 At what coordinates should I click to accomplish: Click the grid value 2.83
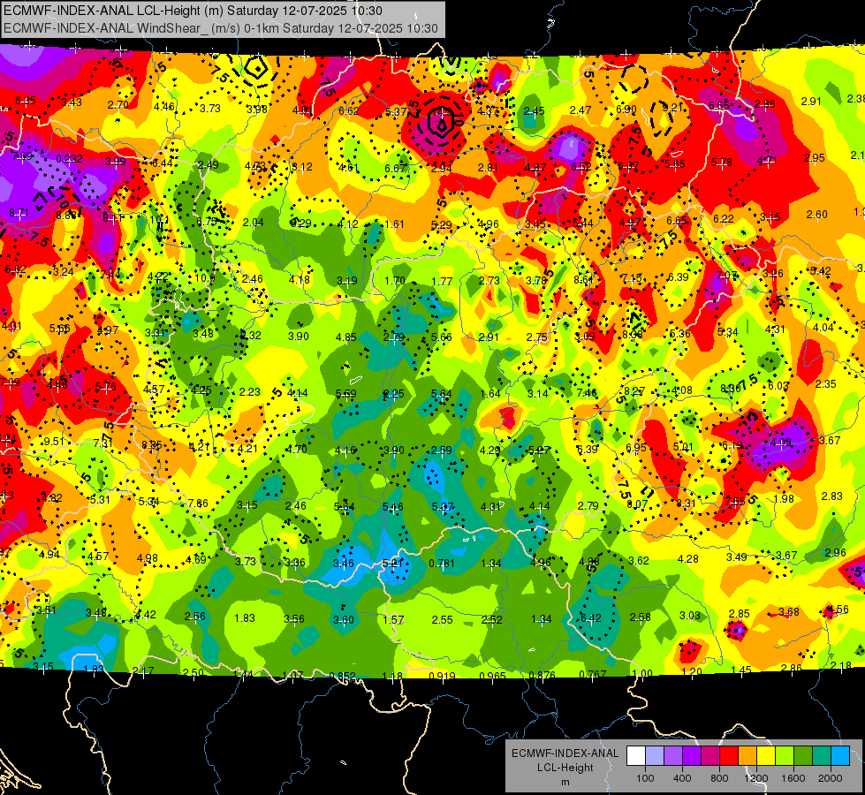click(832, 496)
